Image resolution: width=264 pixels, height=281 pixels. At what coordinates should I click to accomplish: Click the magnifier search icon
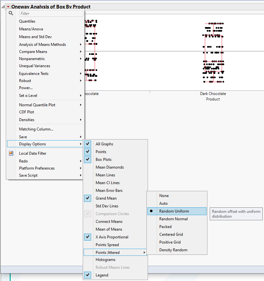11,13
